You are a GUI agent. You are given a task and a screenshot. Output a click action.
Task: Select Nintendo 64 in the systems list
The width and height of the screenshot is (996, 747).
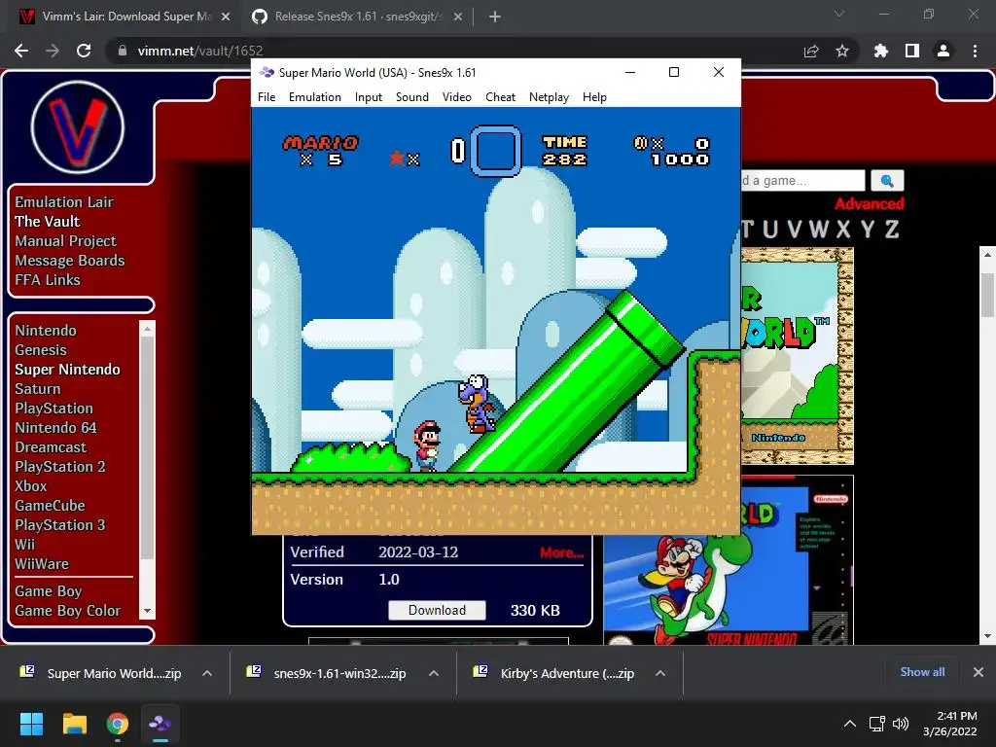55,428
